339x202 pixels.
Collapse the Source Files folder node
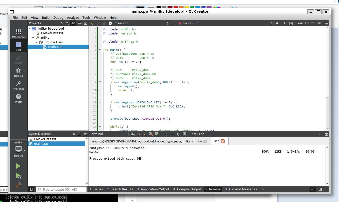(37, 42)
